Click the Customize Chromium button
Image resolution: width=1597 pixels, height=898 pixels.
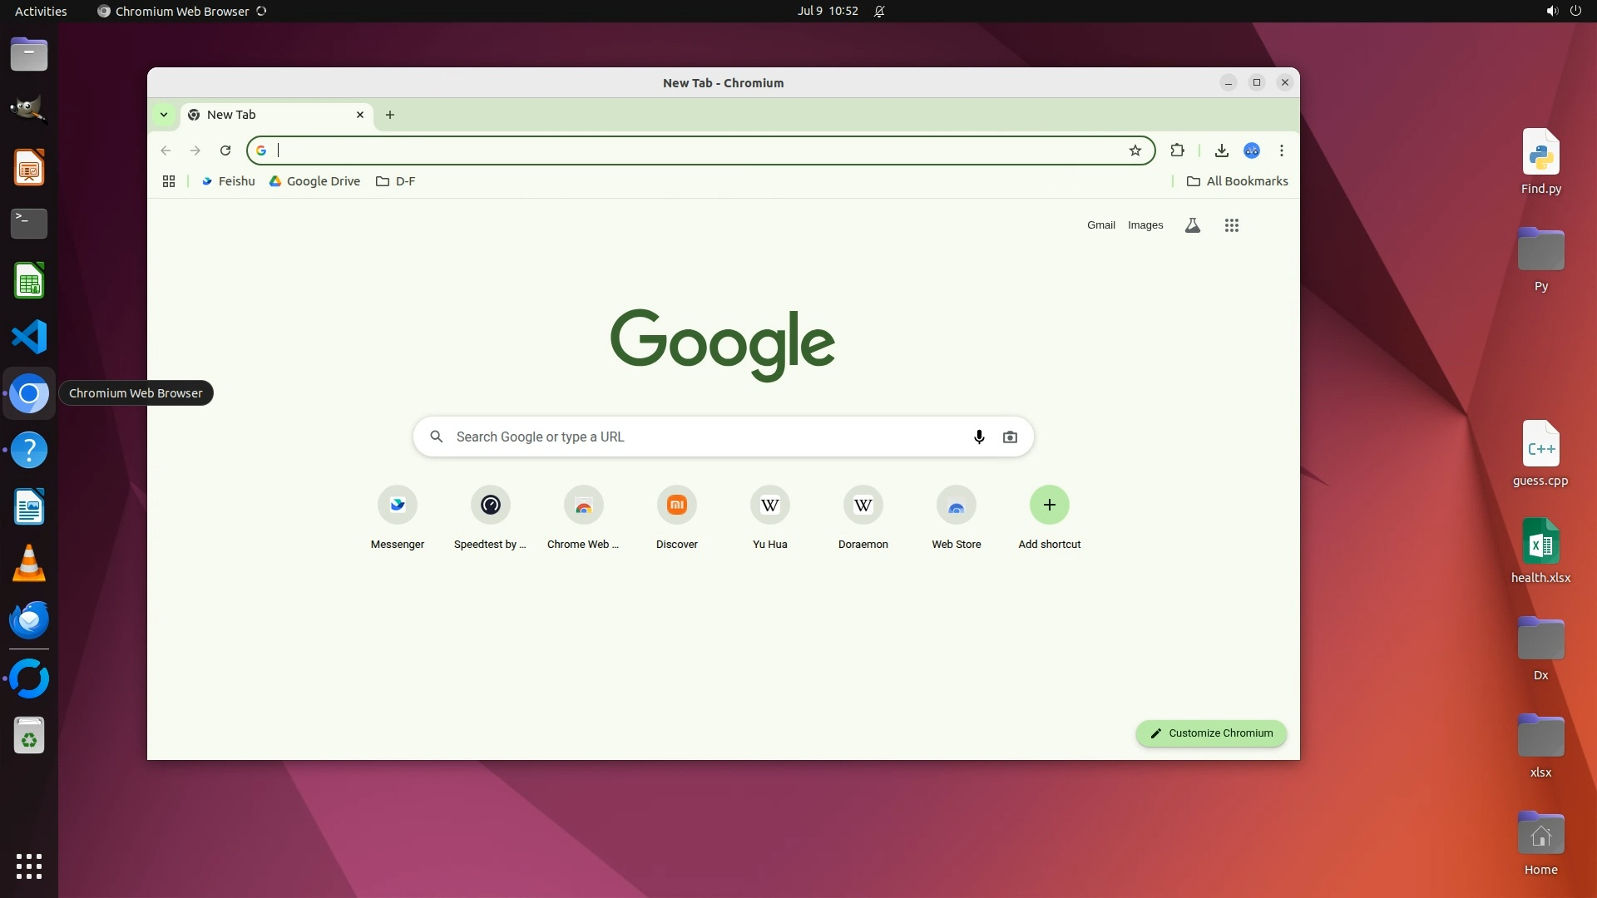(1211, 733)
